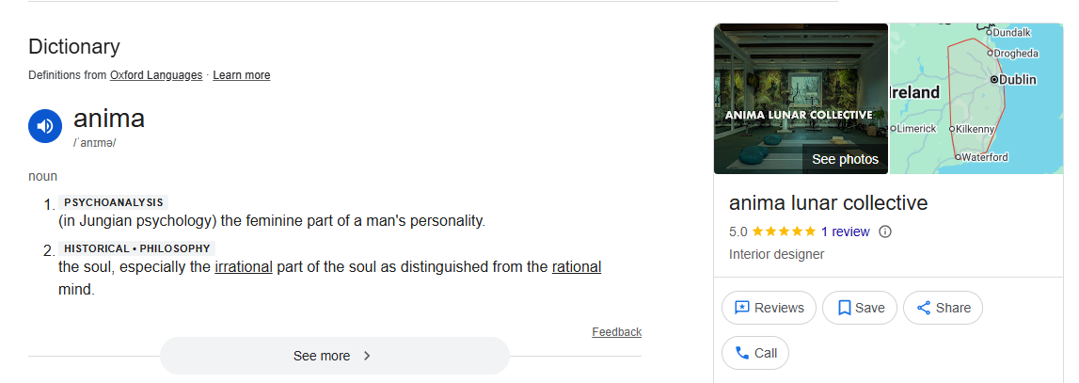
Task: Open the 1 review link
Action: tap(845, 231)
